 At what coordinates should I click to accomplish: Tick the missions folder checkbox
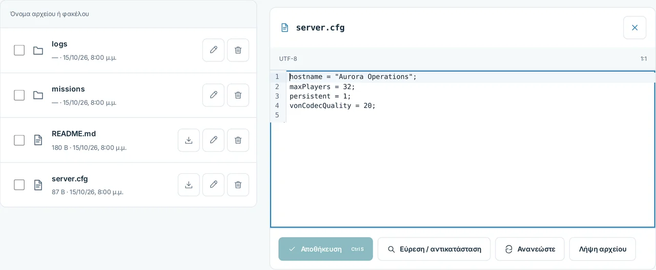[x=19, y=95]
